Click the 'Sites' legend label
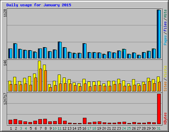This screenshot has height=132, width=169. coord(165,86)
